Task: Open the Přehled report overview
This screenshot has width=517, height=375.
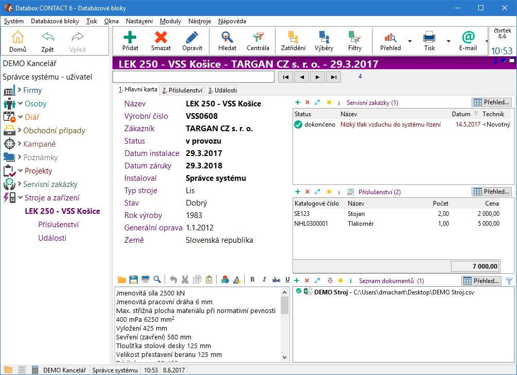Action: [391, 41]
